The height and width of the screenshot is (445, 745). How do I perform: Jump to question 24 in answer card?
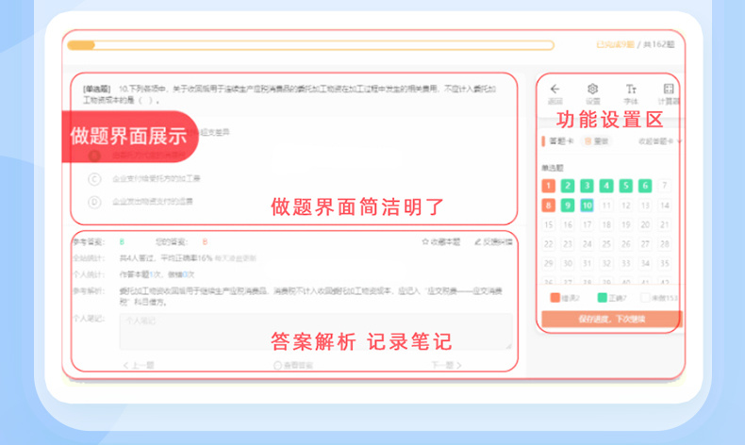(587, 244)
